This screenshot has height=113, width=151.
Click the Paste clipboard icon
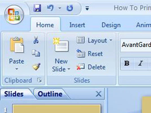17,45
